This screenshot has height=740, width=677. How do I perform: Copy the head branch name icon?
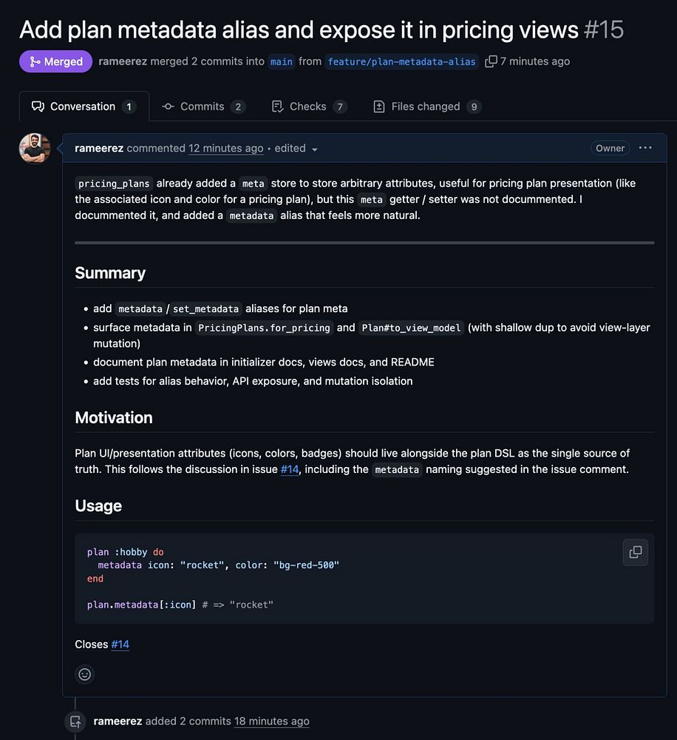pyautogui.click(x=491, y=61)
